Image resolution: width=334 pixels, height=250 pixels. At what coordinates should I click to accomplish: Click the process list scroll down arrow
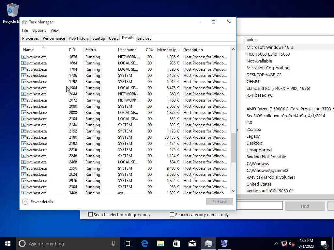(233, 191)
